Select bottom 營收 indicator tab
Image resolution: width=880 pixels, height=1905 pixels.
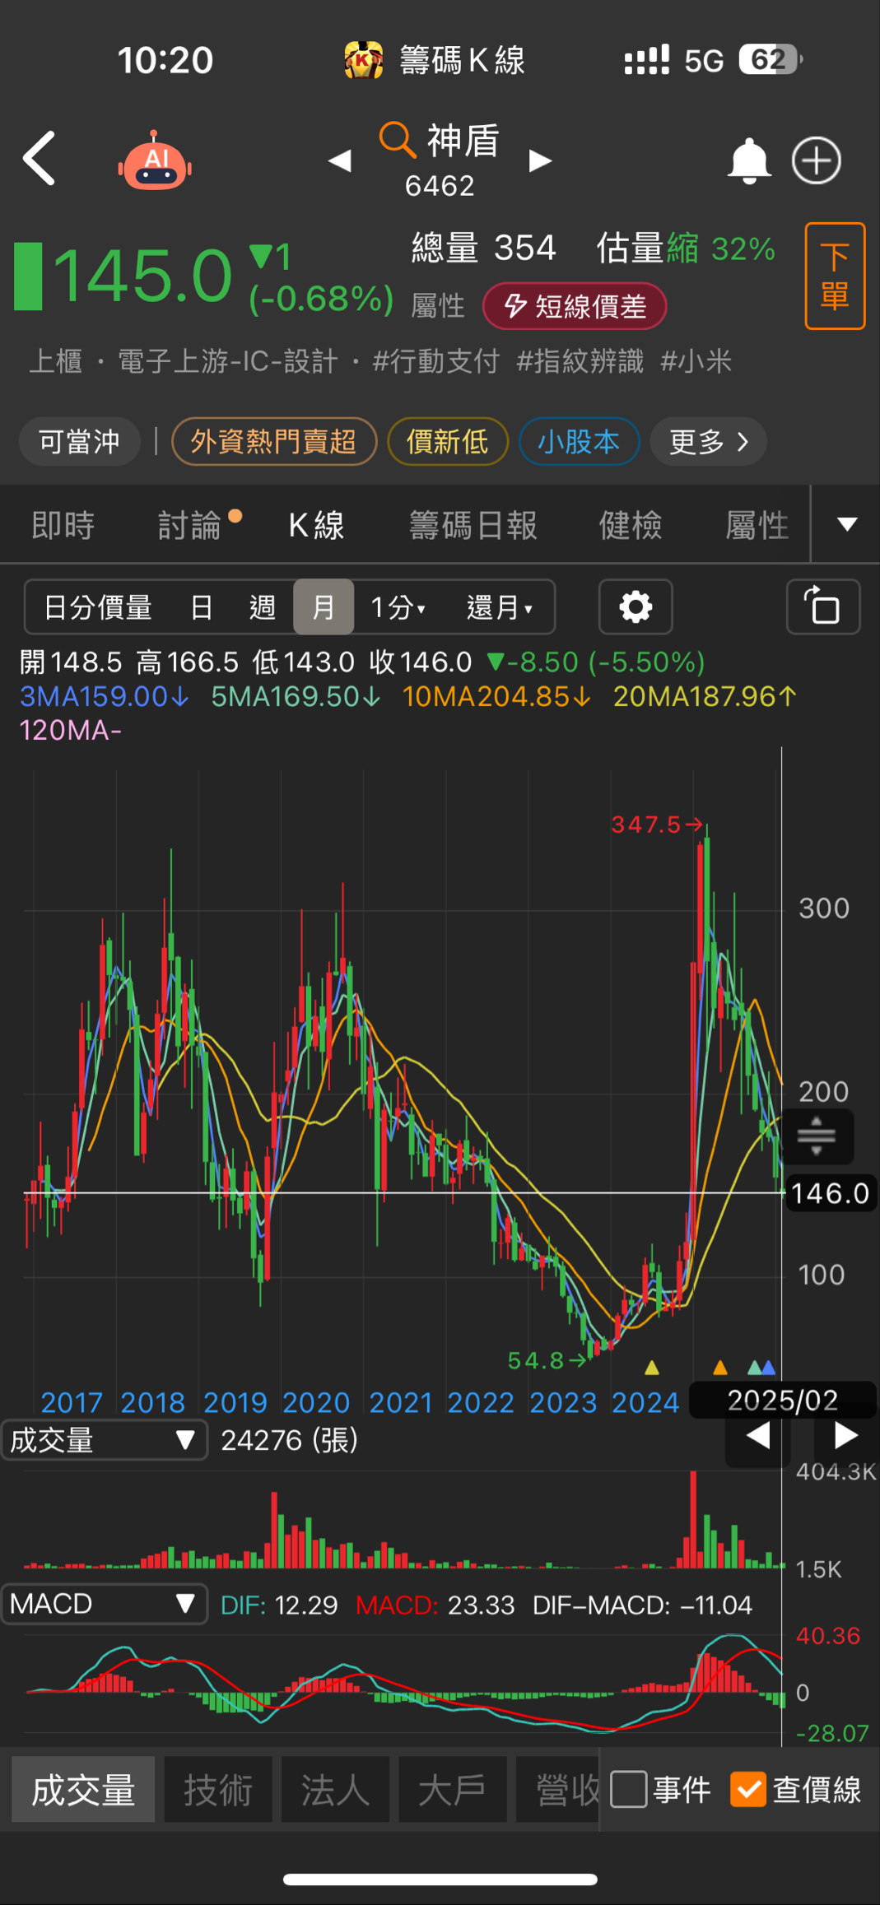coord(559,1789)
